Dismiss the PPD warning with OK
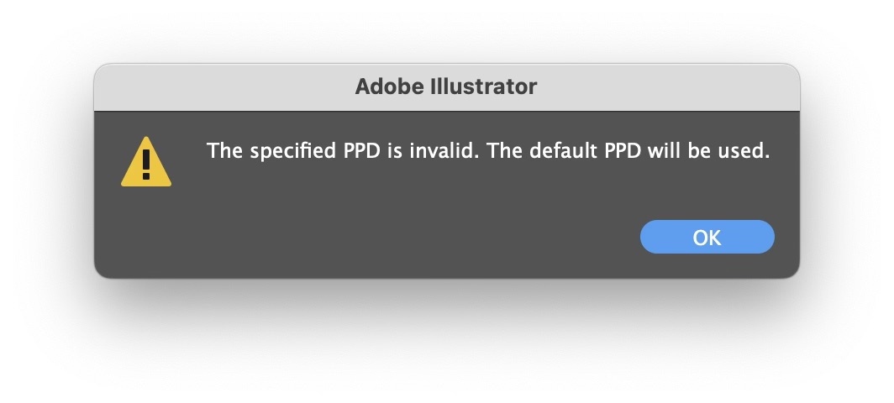 (x=707, y=238)
